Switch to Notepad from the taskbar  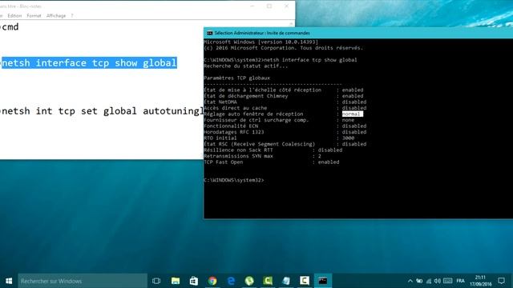[x=286, y=281]
